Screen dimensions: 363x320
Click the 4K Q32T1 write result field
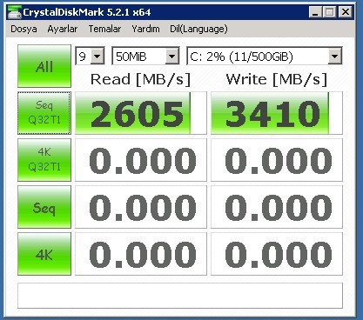coord(277,160)
